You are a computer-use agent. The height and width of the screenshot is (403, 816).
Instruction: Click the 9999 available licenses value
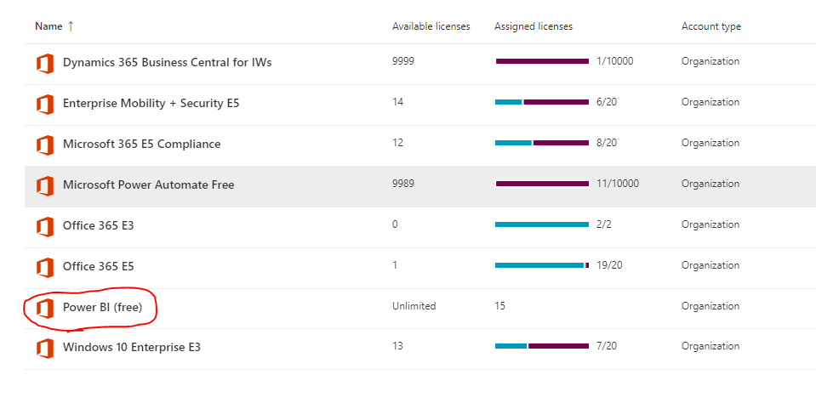(x=403, y=61)
